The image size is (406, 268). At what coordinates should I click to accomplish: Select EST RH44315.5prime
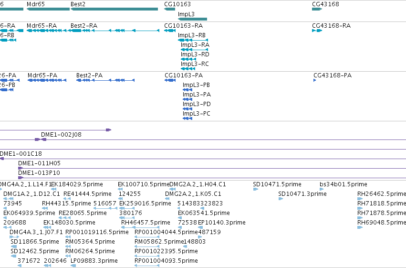point(45,208)
